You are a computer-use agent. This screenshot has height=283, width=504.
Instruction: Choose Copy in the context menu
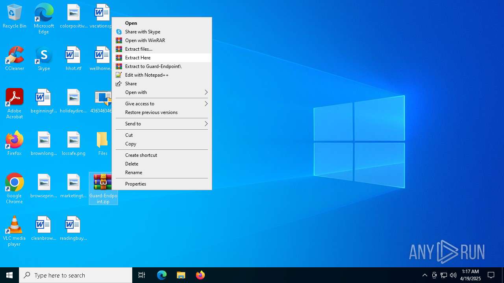(162, 144)
